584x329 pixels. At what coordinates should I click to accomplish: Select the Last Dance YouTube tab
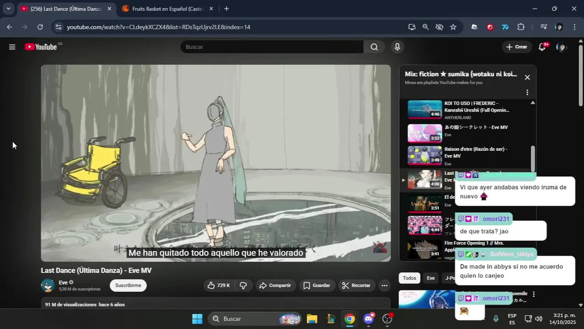(66, 9)
